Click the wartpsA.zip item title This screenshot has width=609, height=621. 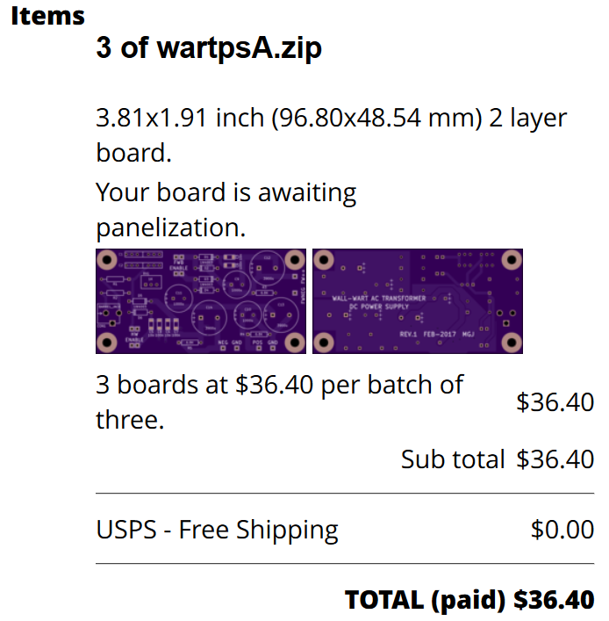pos(209,47)
